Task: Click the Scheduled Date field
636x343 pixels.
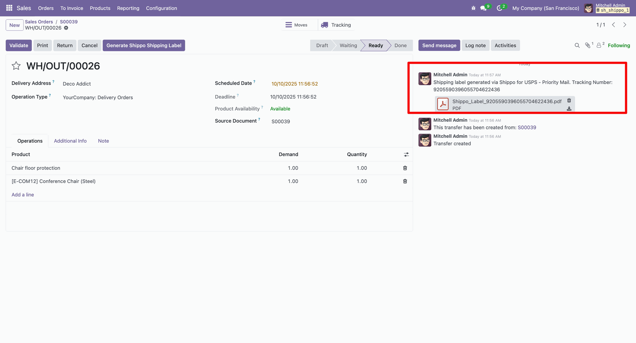Action: point(294,84)
